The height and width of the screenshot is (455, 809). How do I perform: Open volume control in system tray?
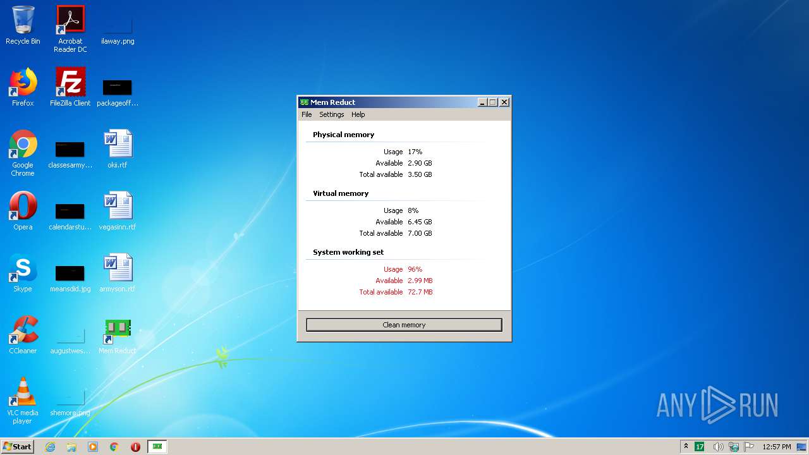718,447
